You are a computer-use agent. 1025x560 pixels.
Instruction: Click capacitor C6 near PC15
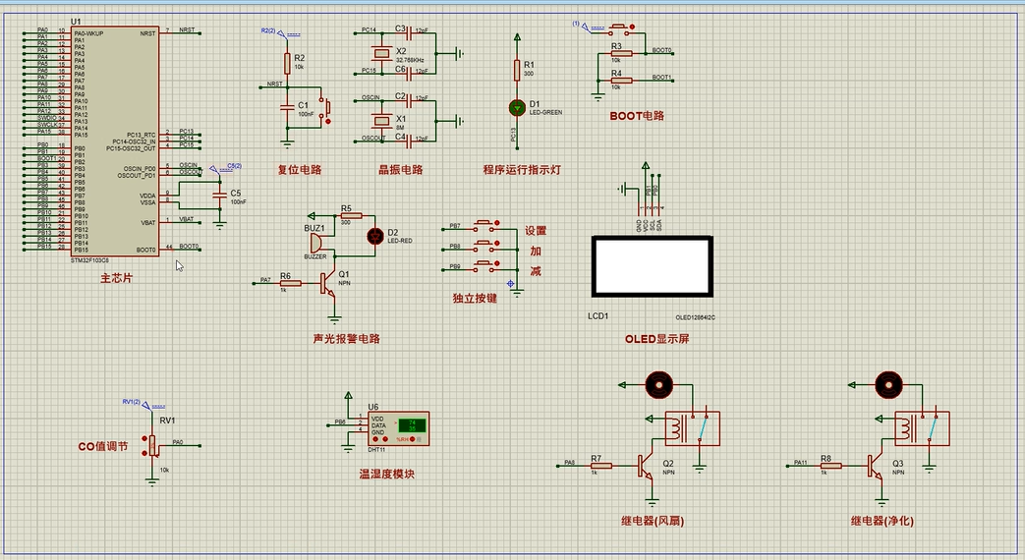[410, 72]
